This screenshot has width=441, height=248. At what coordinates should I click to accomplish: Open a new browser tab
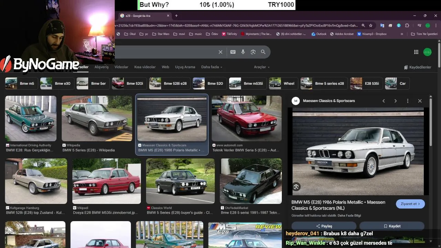(x=176, y=15)
